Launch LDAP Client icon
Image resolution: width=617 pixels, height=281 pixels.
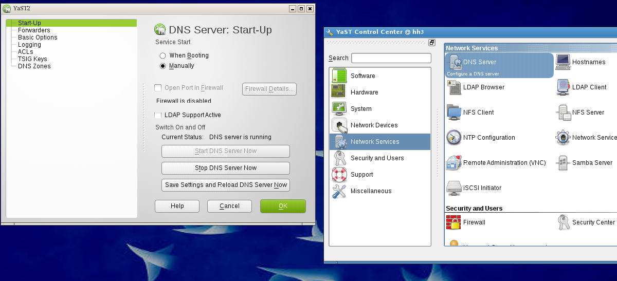[x=563, y=87]
